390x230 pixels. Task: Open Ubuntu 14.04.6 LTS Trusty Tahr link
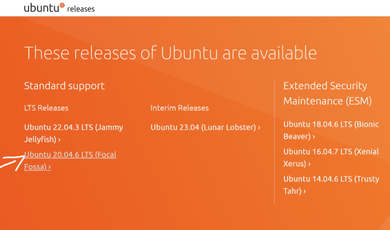[x=331, y=179]
